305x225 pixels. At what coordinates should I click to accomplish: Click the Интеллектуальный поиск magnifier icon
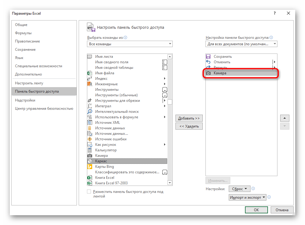coord(89,112)
